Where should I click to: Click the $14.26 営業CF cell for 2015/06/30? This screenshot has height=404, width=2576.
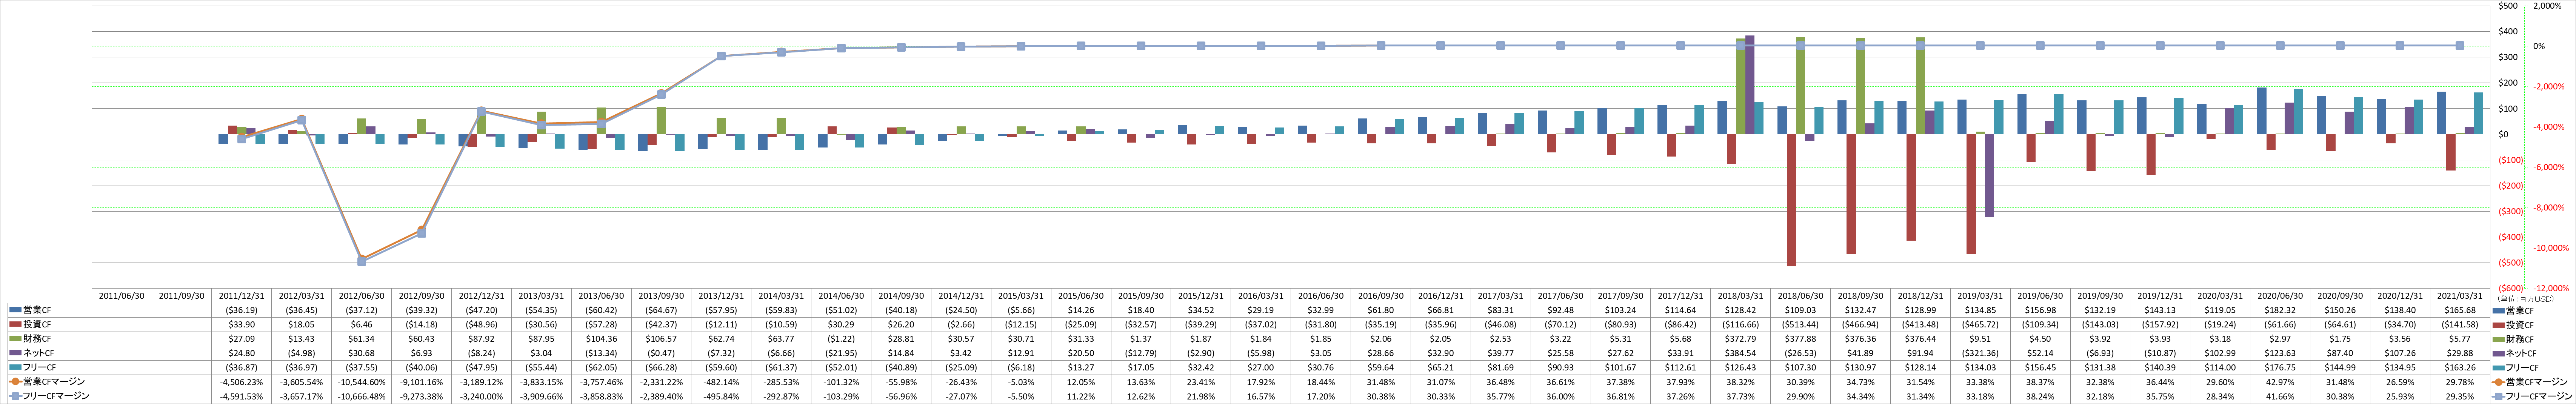point(1080,310)
